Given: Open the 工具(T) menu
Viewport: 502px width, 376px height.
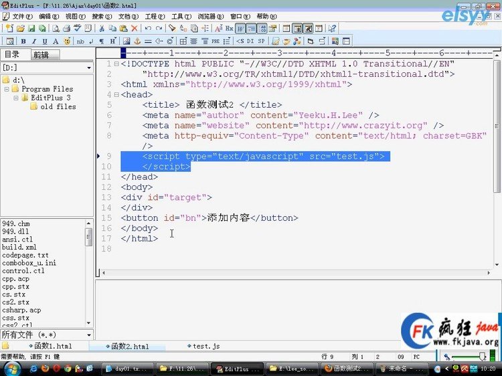Looking at the screenshot, I should (181, 16).
